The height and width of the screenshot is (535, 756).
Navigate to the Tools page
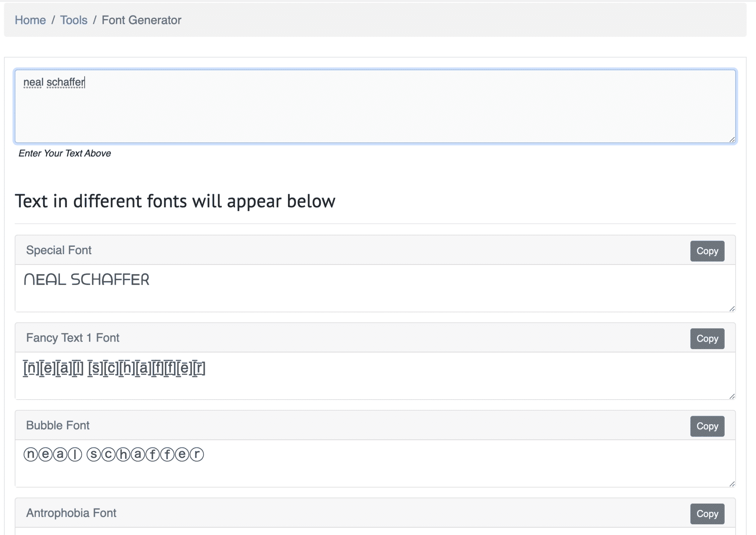coord(73,20)
